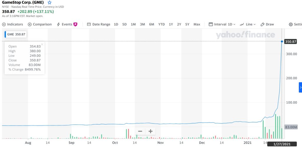Close the OHLC tooltip with X
302x151 pixels.
(42, 44)
